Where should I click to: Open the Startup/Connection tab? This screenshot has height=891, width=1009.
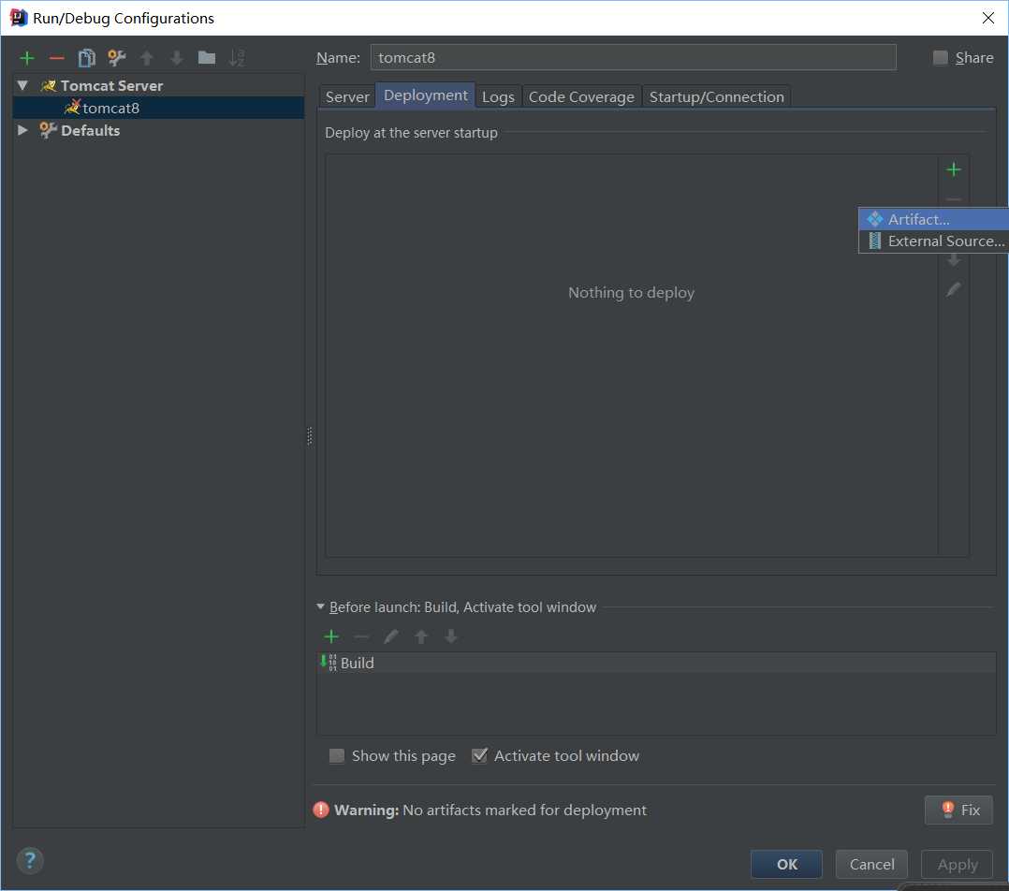[716, 97]
